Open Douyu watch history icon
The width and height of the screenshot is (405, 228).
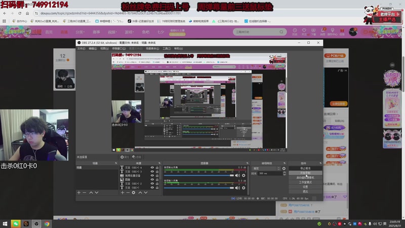tap(295, 32)
